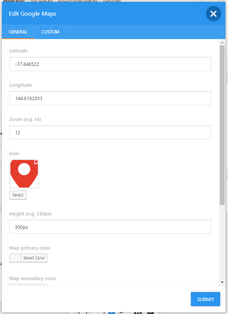Open the Custom tab

pos(50,32)
